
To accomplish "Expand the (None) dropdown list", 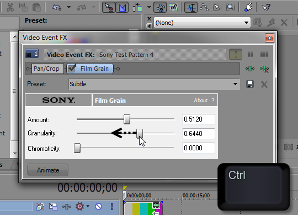I will click(x=202, y=23).
